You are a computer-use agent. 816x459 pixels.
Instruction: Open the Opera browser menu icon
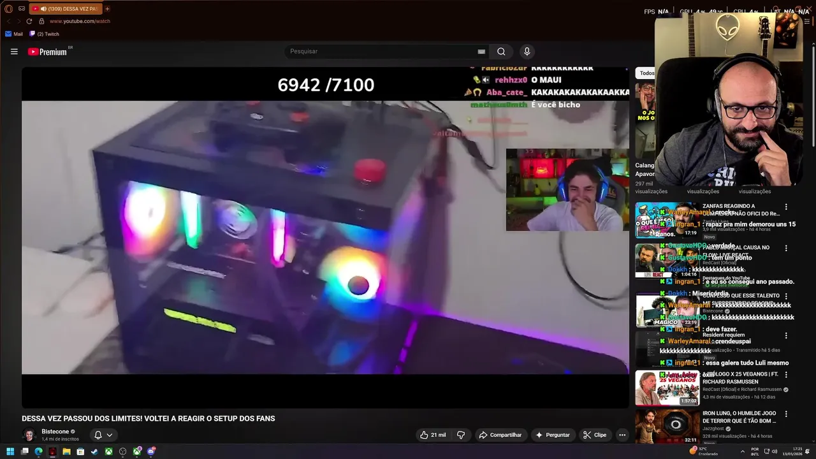pos(9,9)
